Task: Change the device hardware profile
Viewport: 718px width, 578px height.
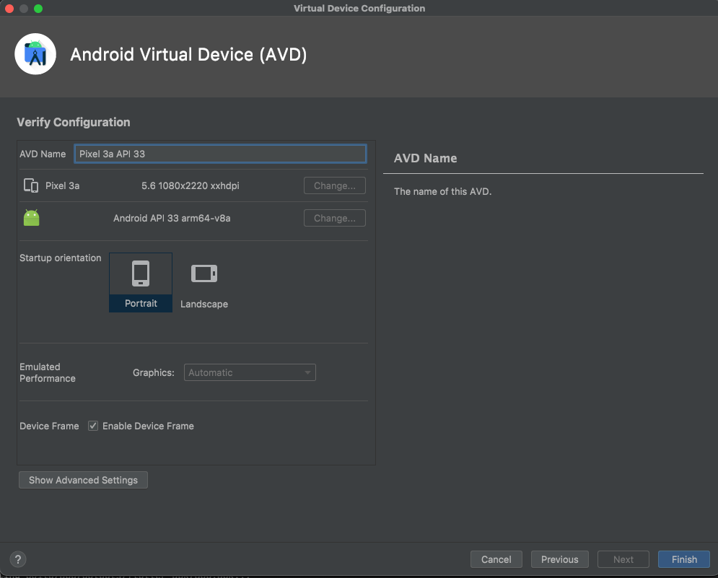Action: click(x=334, y=185)
